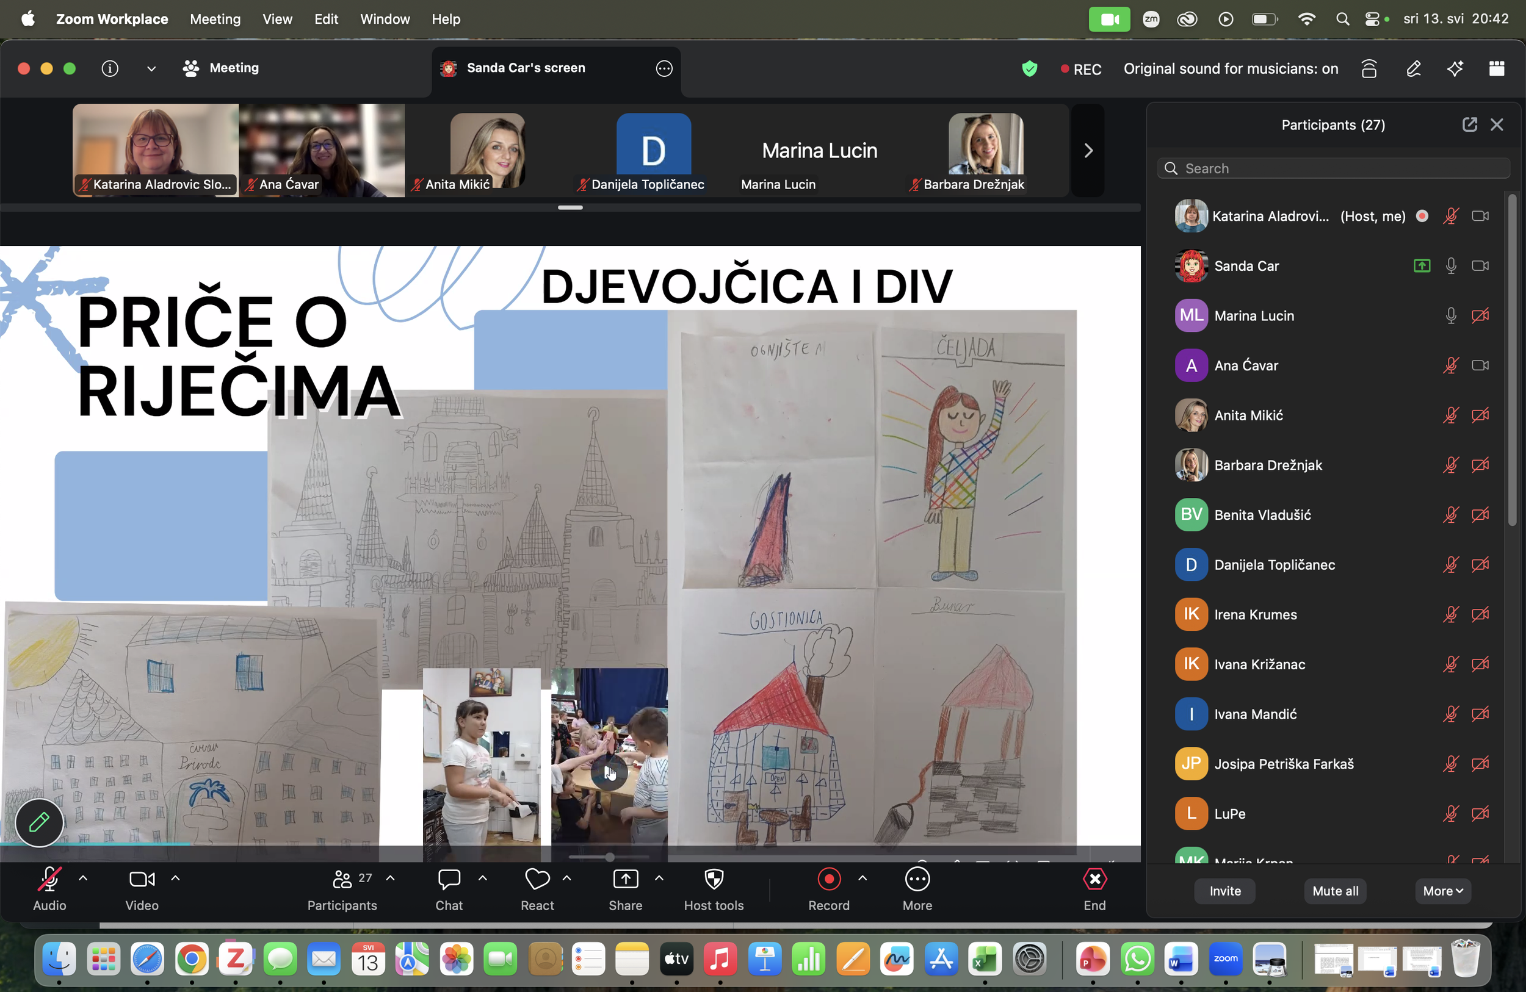Open WhatsApp from the Dock
This screenshot has width=1526, height=992.
1137,959
